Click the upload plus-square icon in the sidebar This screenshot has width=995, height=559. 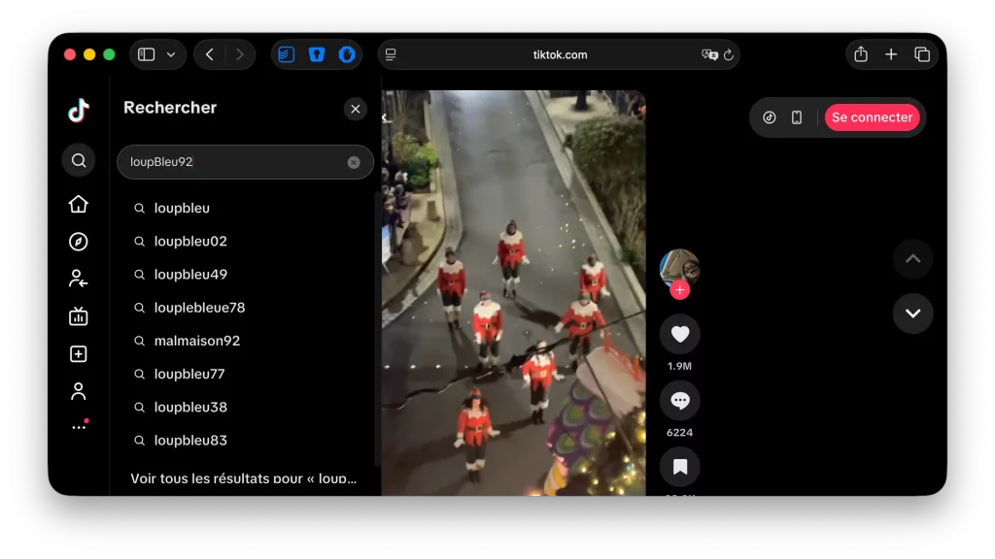point(78,353)
